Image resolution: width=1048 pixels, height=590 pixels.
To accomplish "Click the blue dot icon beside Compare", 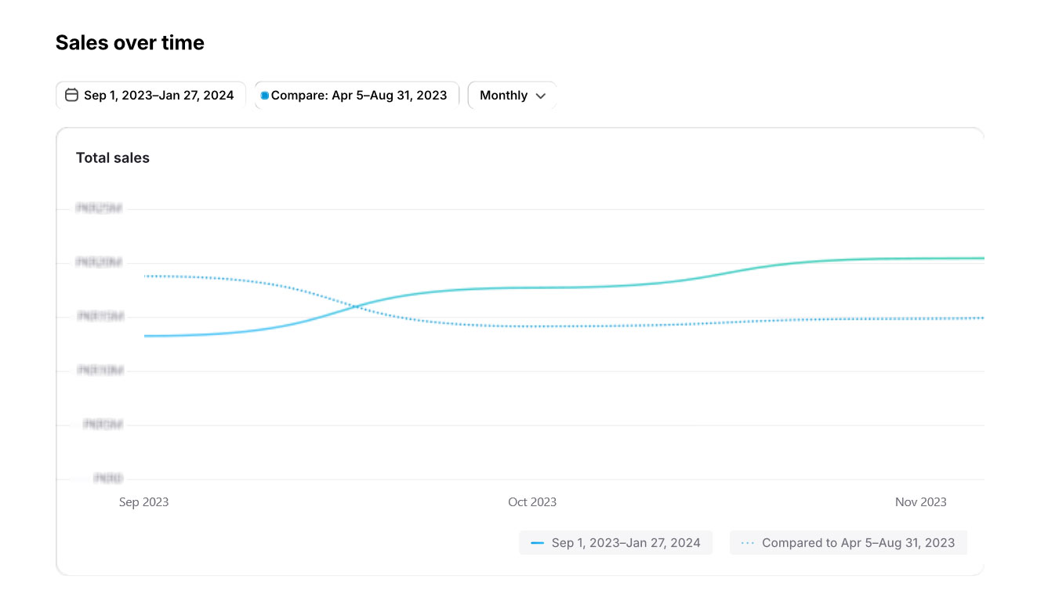I will tap(265, 96).
